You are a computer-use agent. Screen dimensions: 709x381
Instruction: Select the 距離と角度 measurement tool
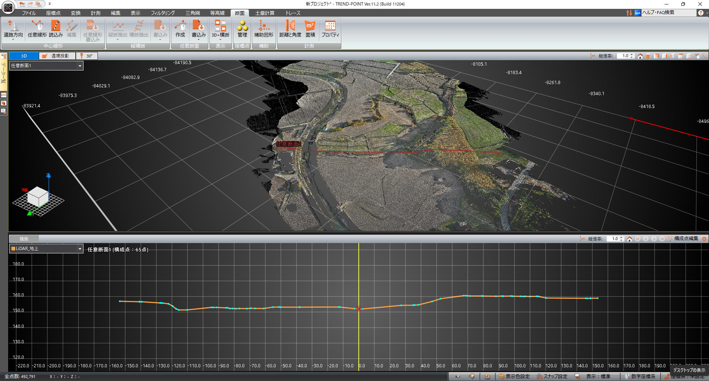click(290, 29)
